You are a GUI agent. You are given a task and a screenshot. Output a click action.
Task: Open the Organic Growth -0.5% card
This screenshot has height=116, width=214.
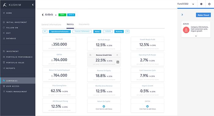coord(147,90)
